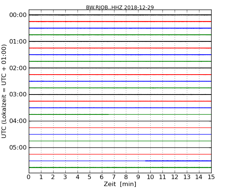Screen dimensions: 240x192
Task: Click the 01:00 time label
Action: click(18, 41)
